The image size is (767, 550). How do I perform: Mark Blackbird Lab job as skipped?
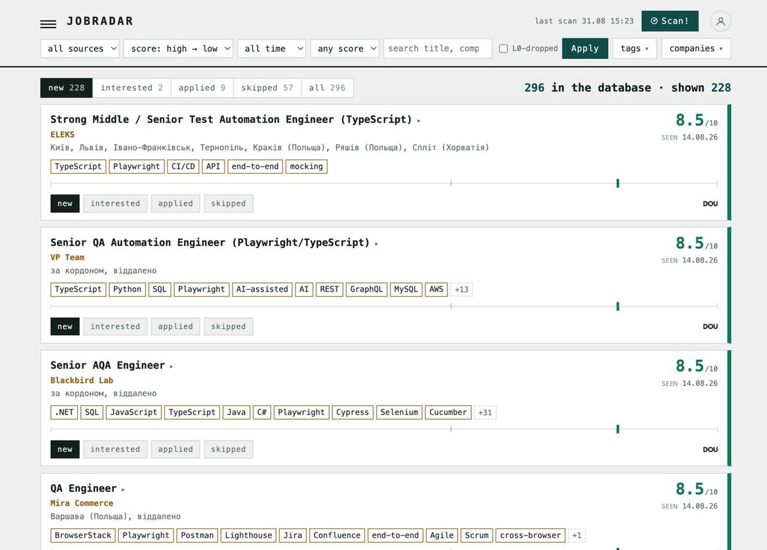coord(228,449)
